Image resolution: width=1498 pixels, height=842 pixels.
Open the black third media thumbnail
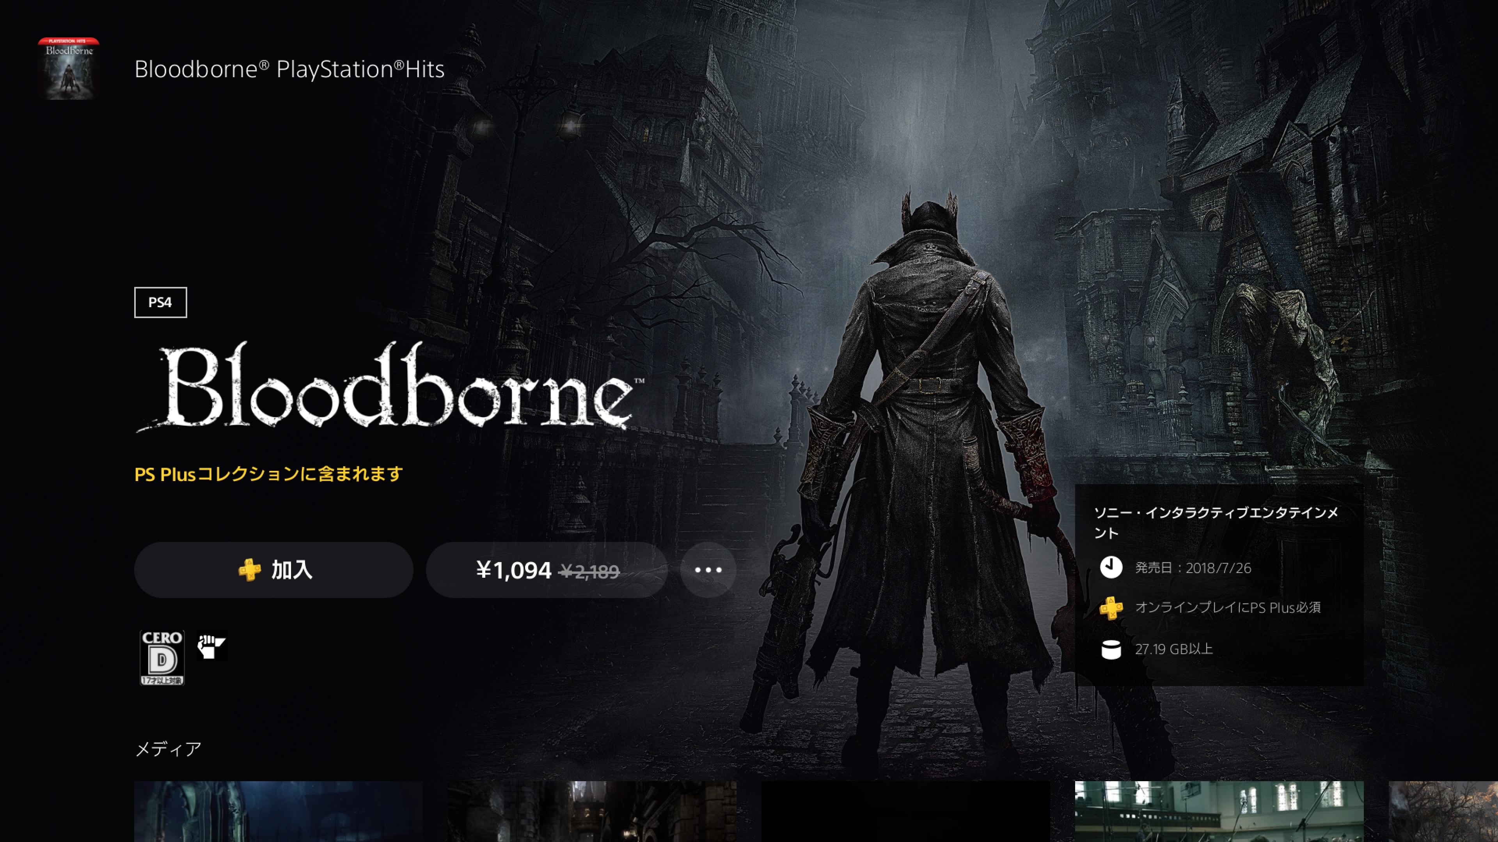pyautogui.click(x=905, y=811)
